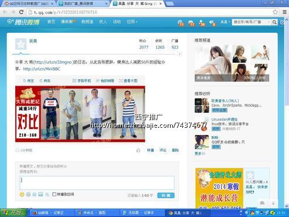Viewport: 289px width, 217px height.
Task: Click the 2014寒假潜能成长营 ad banner
Action: [219, 188]
